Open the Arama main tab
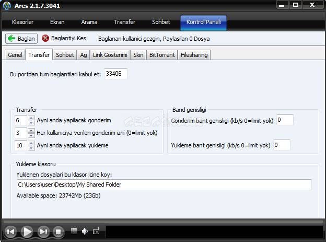Viewport: 326px width, 242px height. [x=89, y=22]
